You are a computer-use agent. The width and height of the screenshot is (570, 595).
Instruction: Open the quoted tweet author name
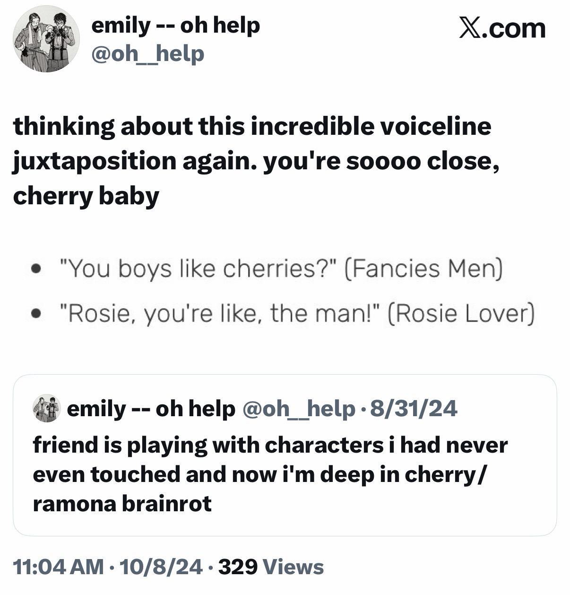coord(151,409)
